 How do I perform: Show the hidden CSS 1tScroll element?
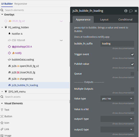point(61,40)
